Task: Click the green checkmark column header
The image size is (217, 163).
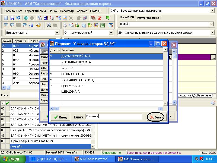Action: pyautogui.click(x=8, y=103)
